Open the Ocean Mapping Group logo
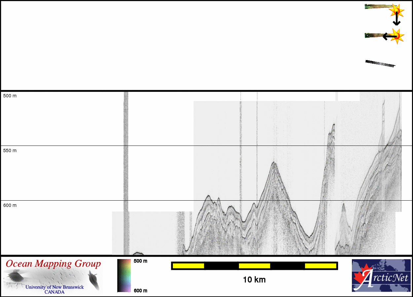Screen dimensions: 413x297 click(x=53, y=276)
